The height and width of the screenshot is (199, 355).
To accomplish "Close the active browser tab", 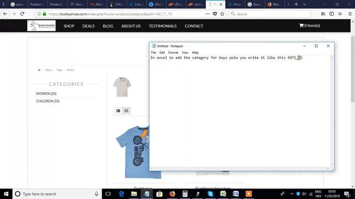I will (x=221, y=4).
